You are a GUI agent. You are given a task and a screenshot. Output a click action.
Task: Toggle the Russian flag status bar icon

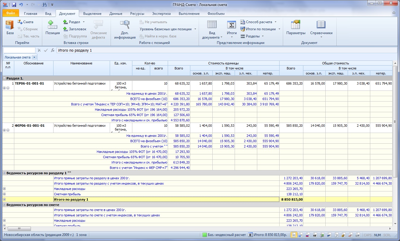(308, 235)
